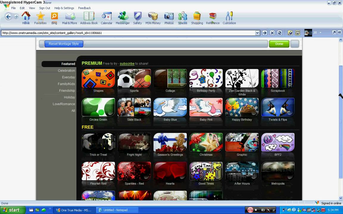Select the Everyday category
The height and width of the screenshot is (214, 343).
coord(68,77)
